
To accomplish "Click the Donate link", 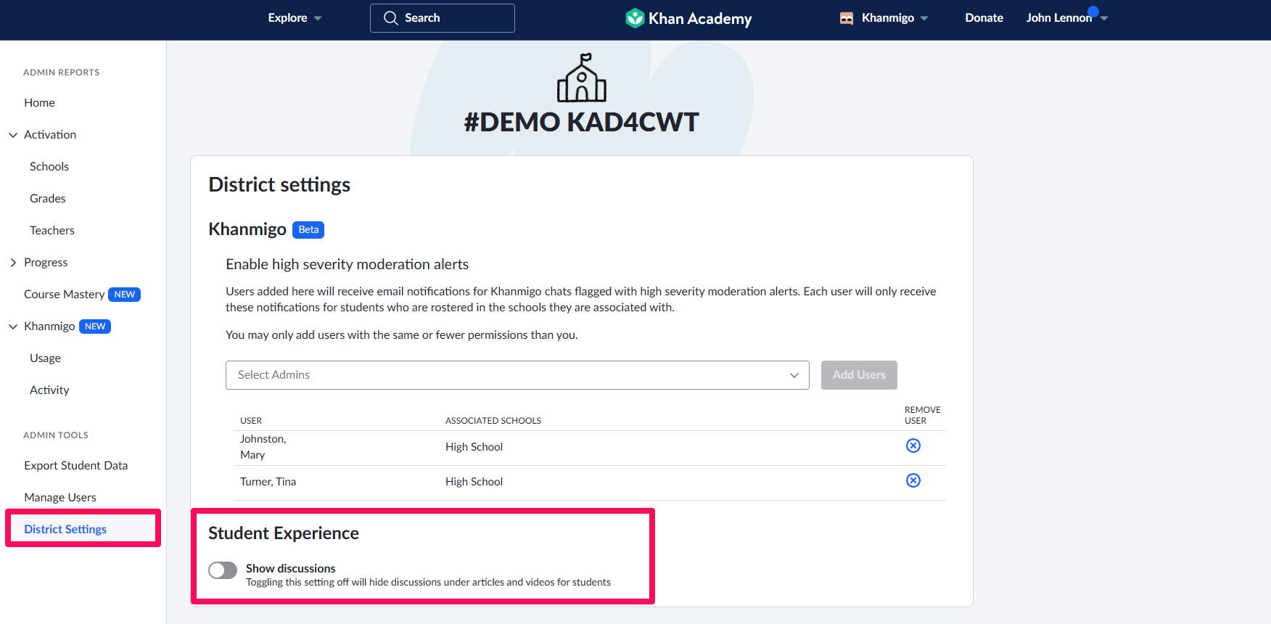I will coord(984,18).
